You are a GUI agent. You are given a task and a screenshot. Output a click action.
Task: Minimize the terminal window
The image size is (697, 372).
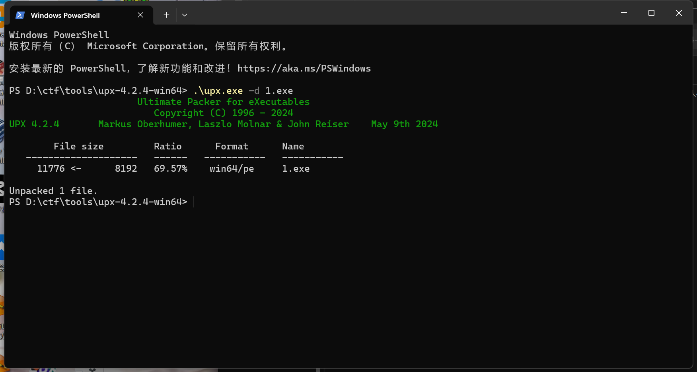[624, 13]
